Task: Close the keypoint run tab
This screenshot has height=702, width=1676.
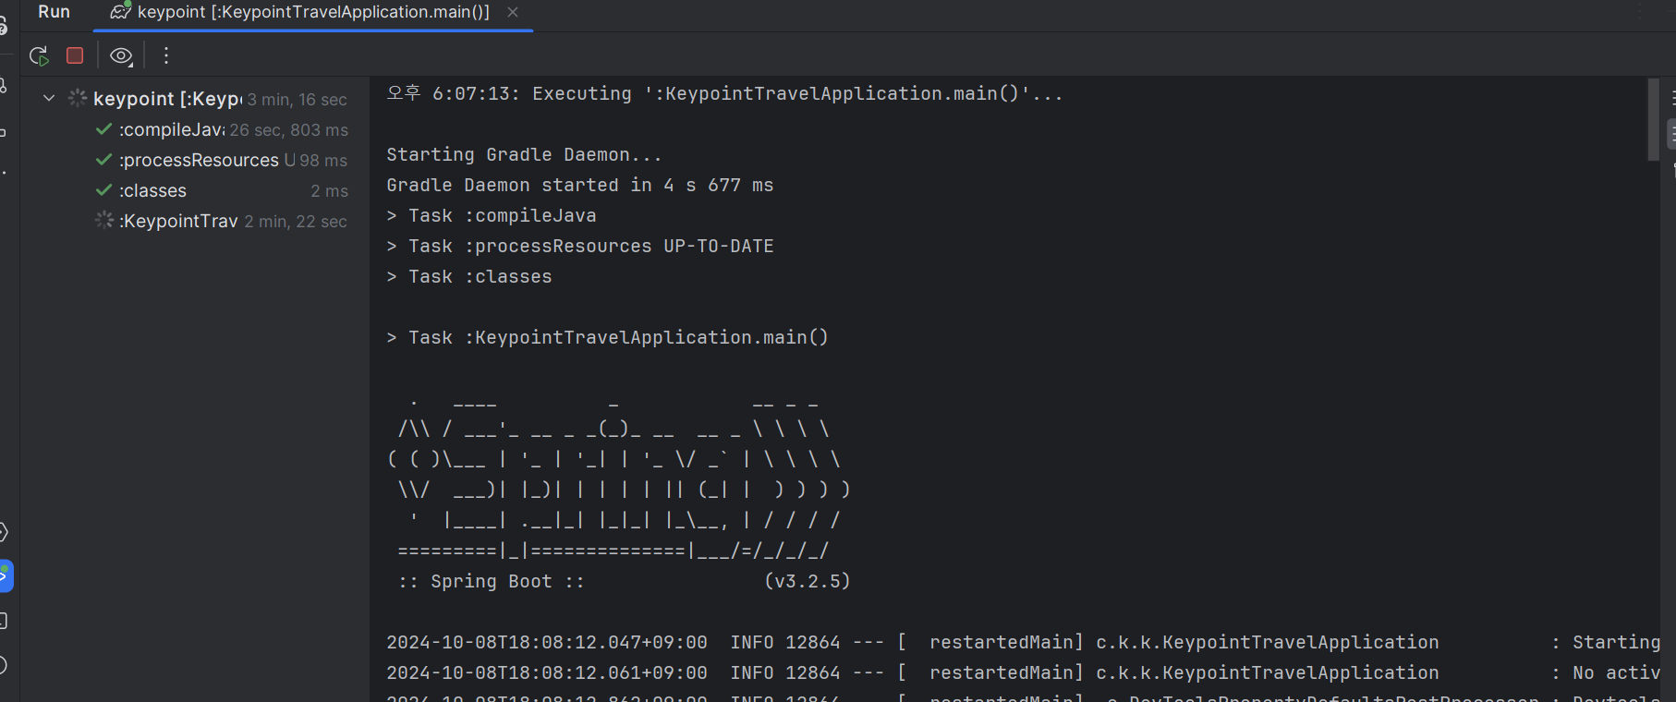Action: click(x=513, y=12)
